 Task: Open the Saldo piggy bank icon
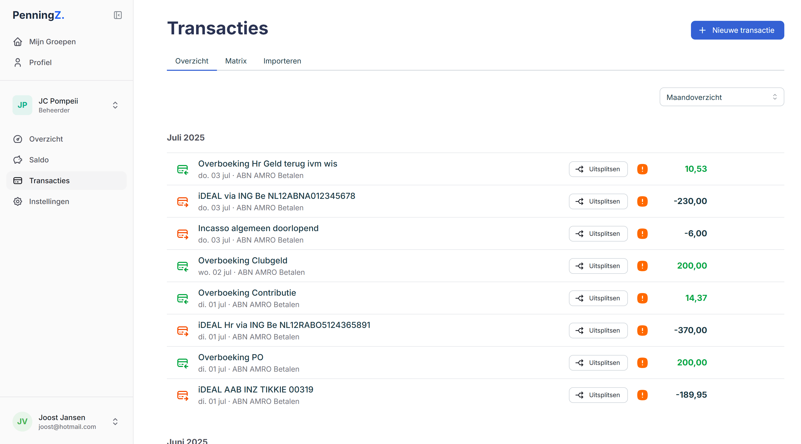tap(18, 160)
